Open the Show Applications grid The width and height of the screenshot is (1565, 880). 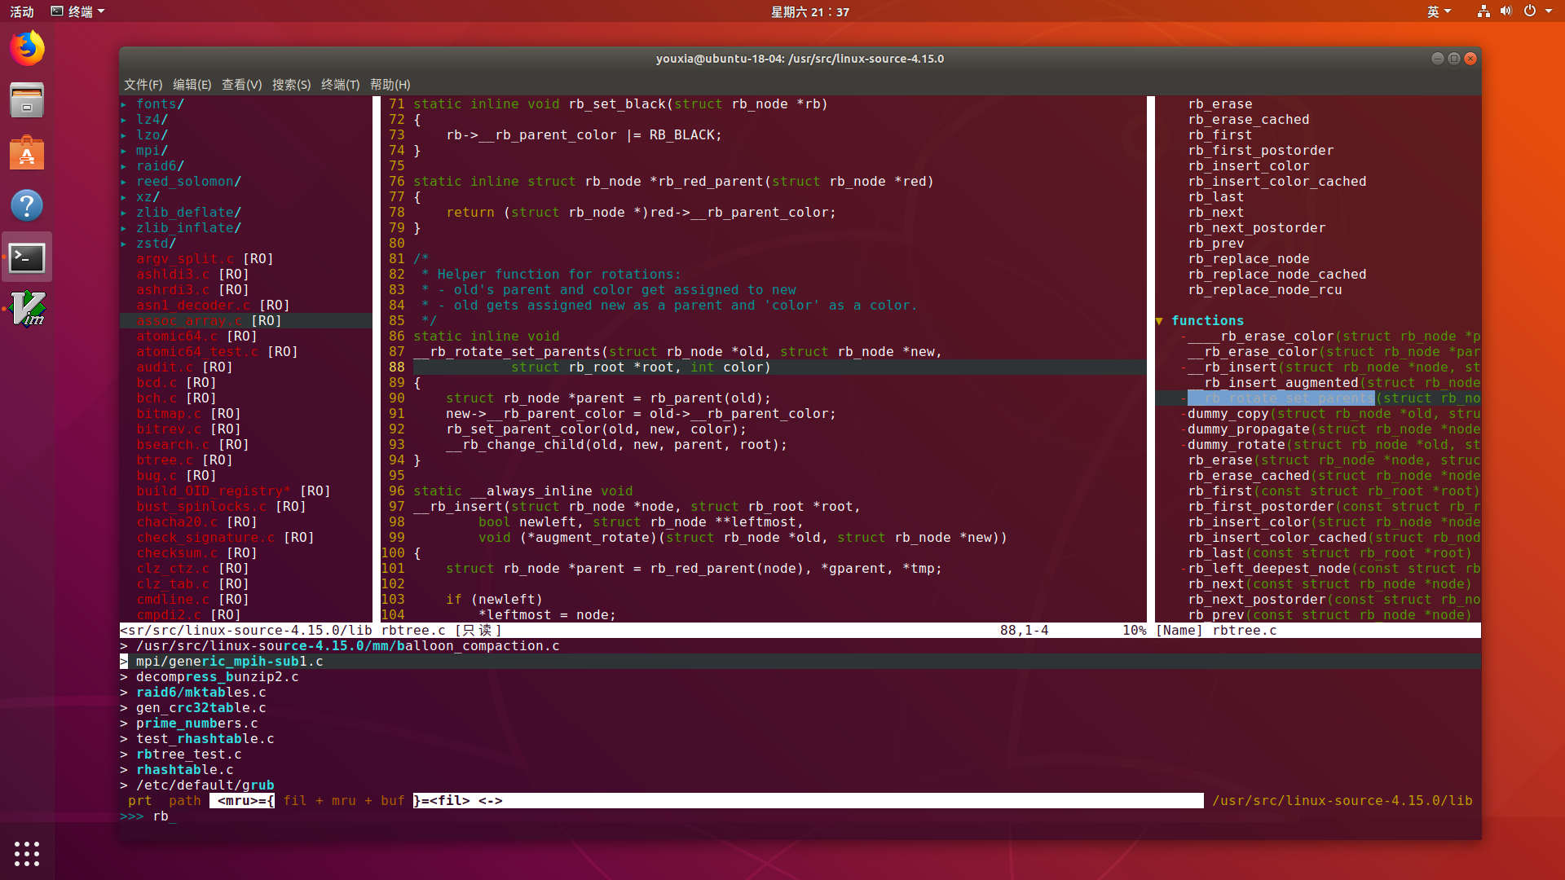27,853
